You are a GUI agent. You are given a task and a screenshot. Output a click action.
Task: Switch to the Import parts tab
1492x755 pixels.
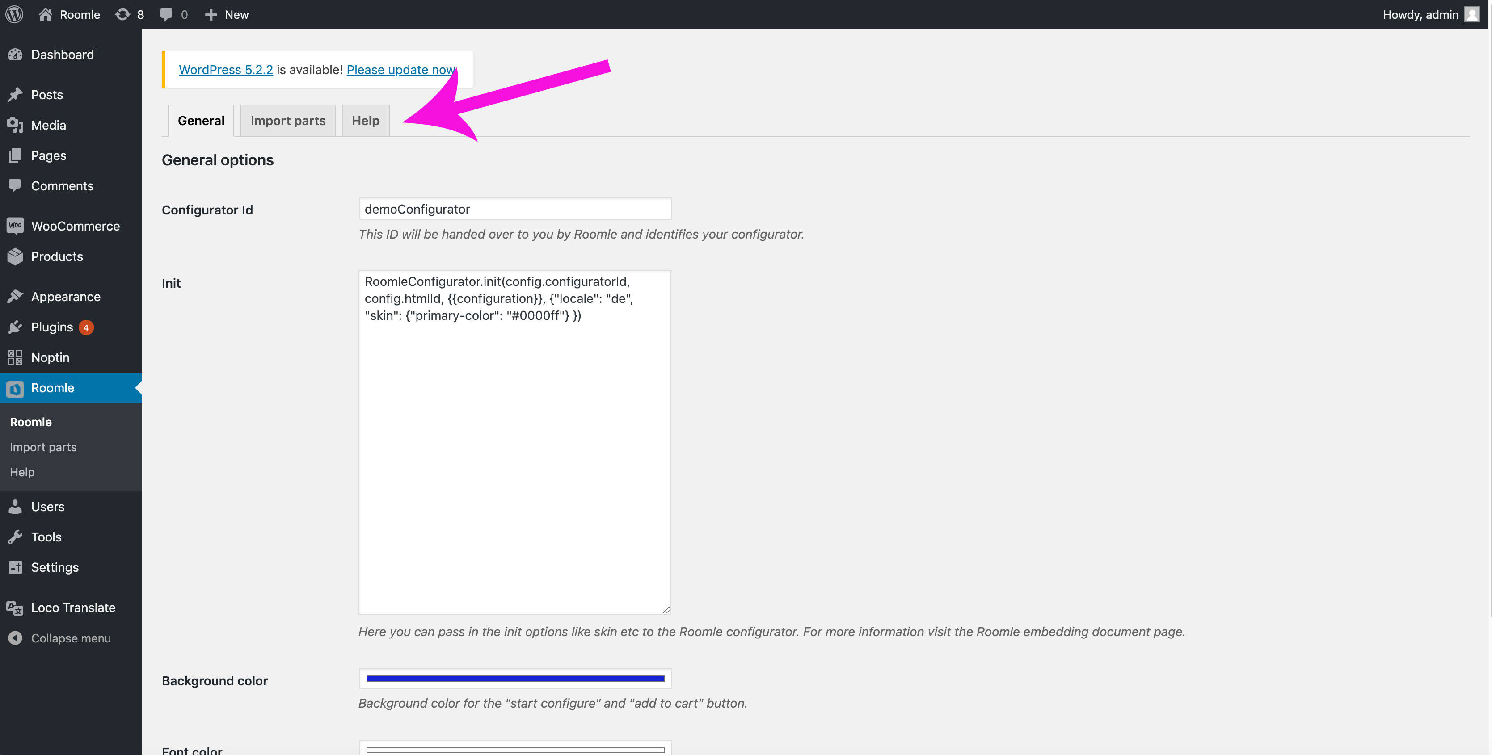pyautogui.click(x=288, y=121)
